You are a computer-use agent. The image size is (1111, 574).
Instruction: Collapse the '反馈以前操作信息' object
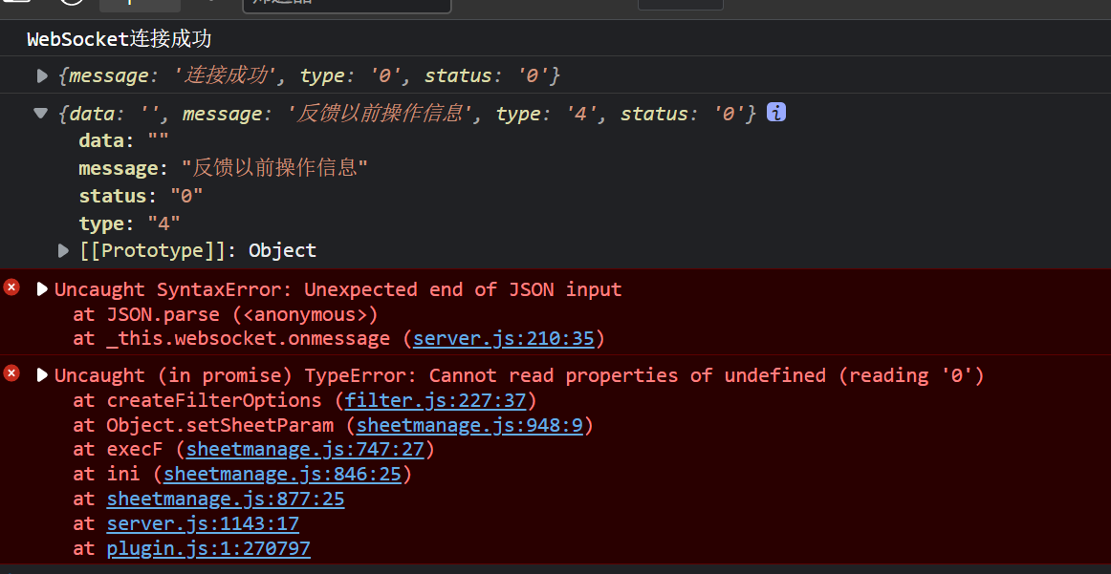[40, 112]
